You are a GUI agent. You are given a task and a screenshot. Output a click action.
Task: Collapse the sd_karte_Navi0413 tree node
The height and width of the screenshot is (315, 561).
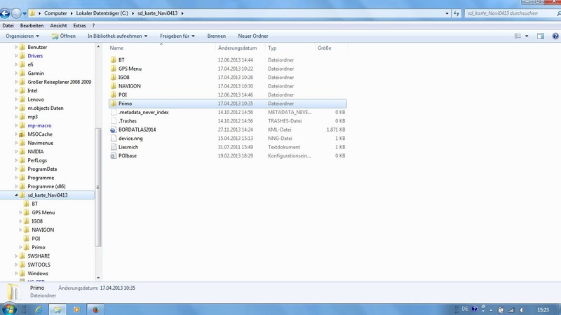tap(16, 195)
